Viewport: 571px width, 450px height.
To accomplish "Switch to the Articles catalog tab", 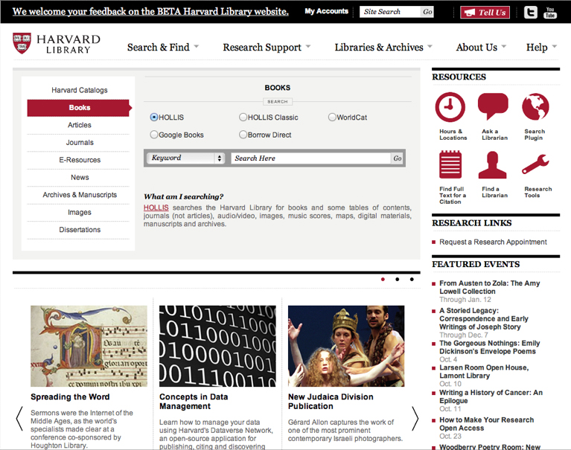I will [80, 125].
